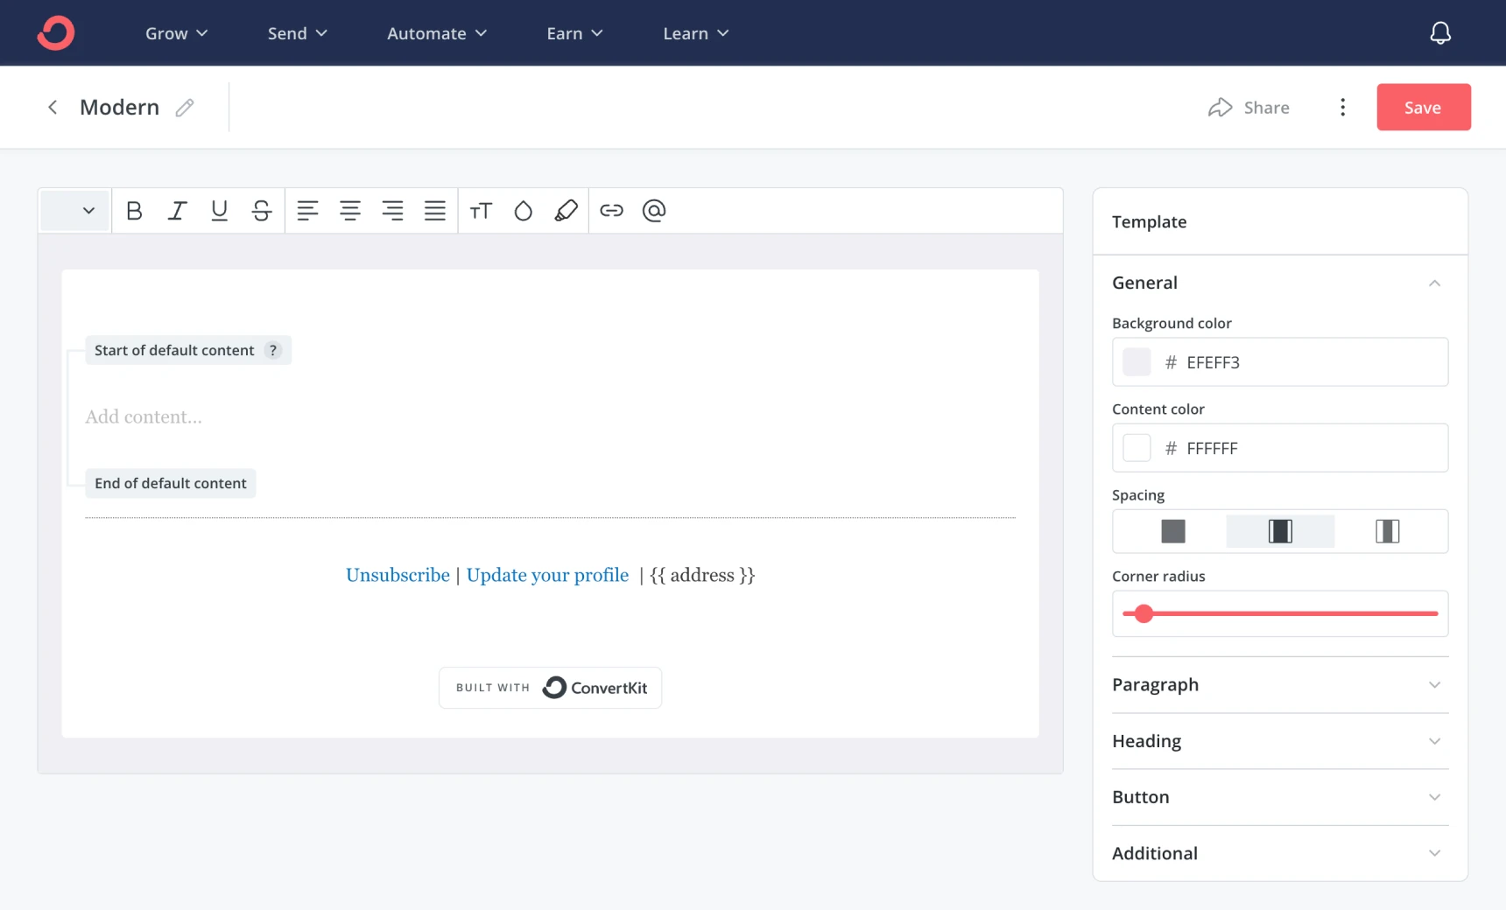Center align the text
This screenshot has width=1506, height=910.
pos(350,211)
